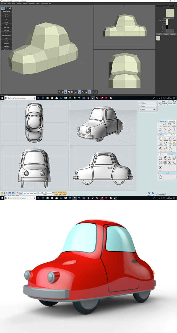Open Silo's Subdivision menu
The width and height of the screenshot is (177, 333).
[x=19, y=3]
